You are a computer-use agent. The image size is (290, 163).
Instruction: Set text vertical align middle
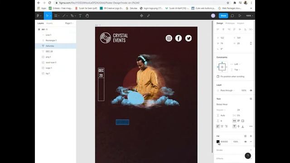239,126
